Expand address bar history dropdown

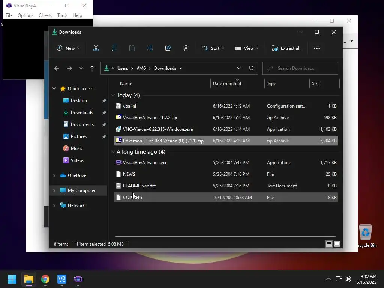(x=239, y=68)
